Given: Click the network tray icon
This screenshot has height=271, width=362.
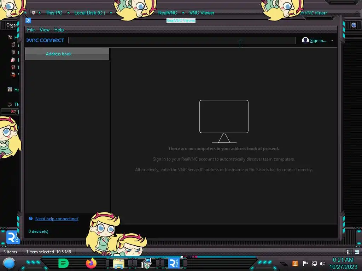Looking at the screenshot, I should (x=314, y=263).
